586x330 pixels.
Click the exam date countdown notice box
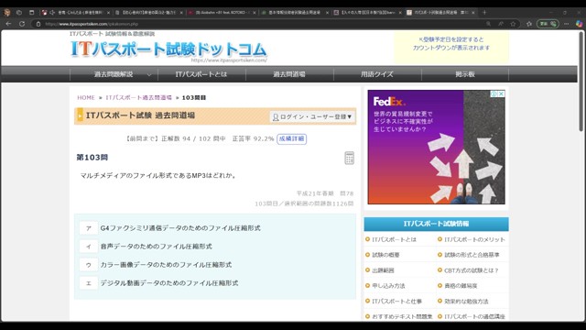[x=451, y=47]
